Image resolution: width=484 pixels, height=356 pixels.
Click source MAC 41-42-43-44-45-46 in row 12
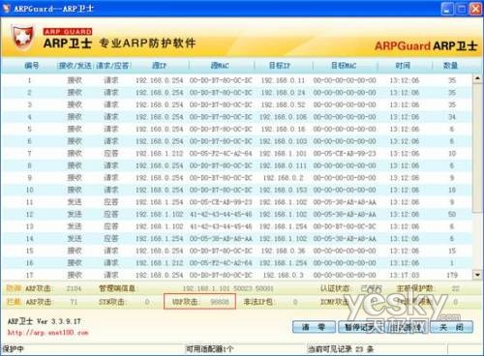(x=221, y=214)
